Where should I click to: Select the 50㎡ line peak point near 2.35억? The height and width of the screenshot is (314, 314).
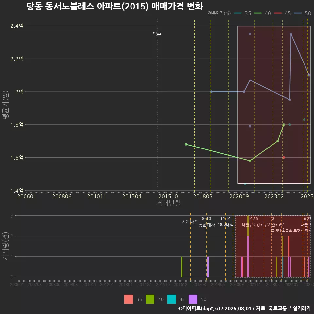[291, 34]
